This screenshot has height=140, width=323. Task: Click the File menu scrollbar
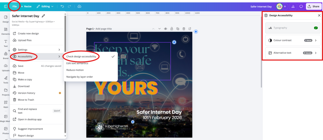pos(65,74)
